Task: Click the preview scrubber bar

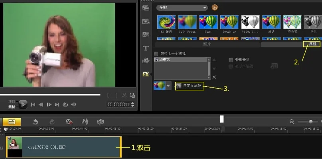Action: pyautogui.click(x=50, y=95)
